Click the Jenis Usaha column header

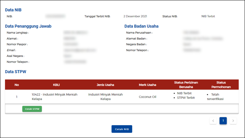click(105, 85)
